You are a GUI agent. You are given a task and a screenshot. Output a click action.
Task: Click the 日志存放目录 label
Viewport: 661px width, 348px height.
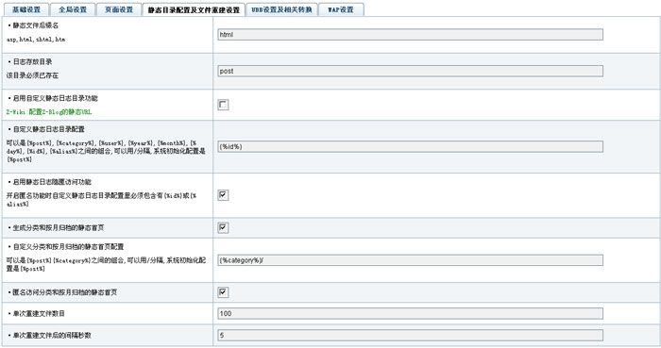pos(32,61)
